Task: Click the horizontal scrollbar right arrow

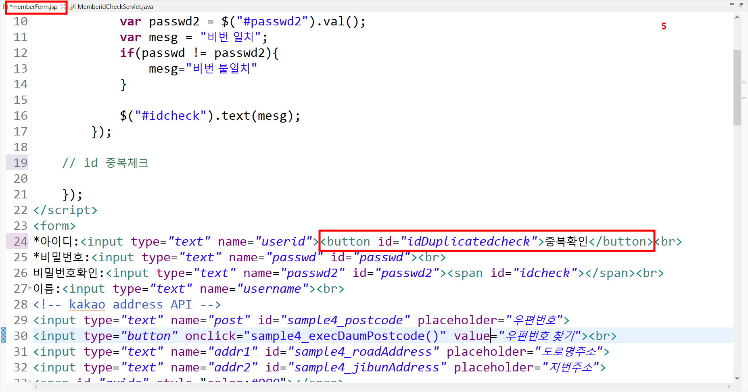Action: coord(729,386)
